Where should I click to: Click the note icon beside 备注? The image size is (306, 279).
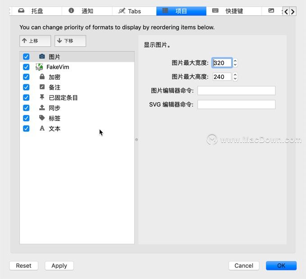[x=42, y=87]
